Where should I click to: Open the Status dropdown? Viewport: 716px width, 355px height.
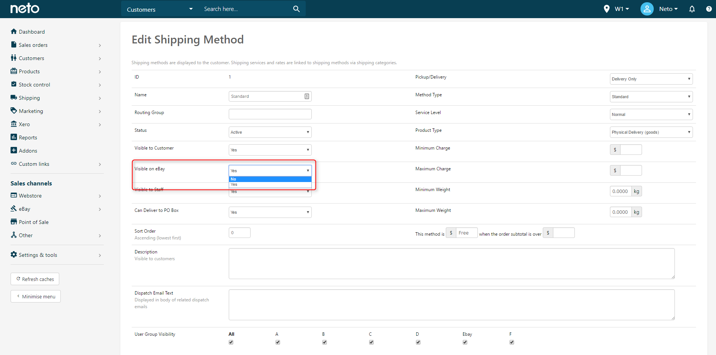coord(270,132)
